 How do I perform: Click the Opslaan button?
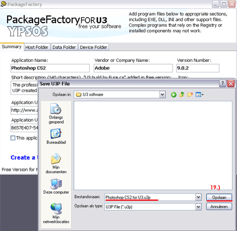tap(219, 197)
